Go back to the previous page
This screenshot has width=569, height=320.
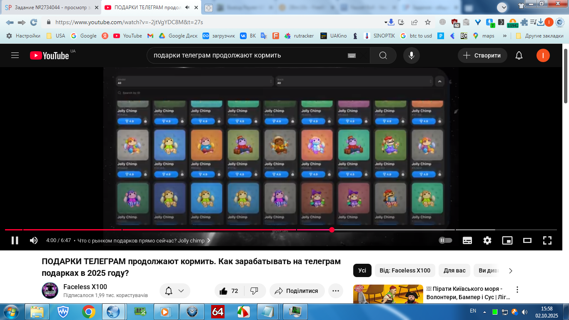coord(10,22)
